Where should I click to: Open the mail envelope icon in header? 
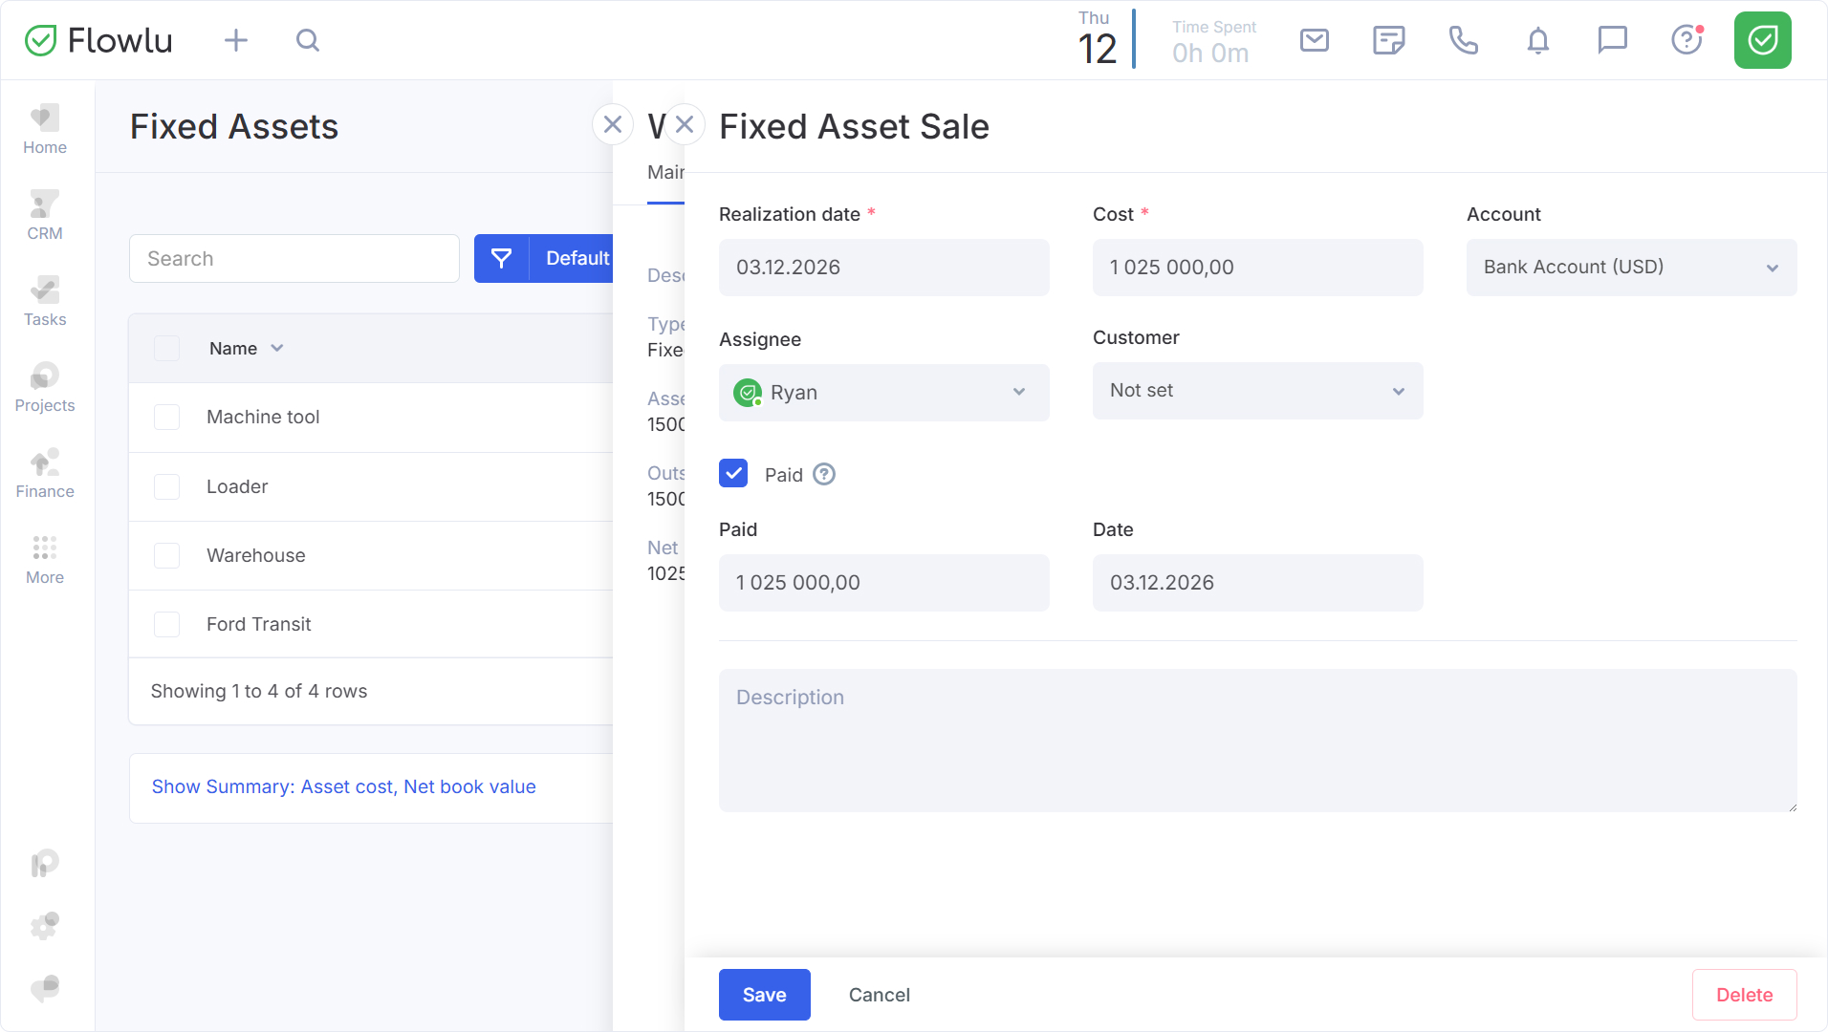pyautogui.click(x=1315, y=40)
